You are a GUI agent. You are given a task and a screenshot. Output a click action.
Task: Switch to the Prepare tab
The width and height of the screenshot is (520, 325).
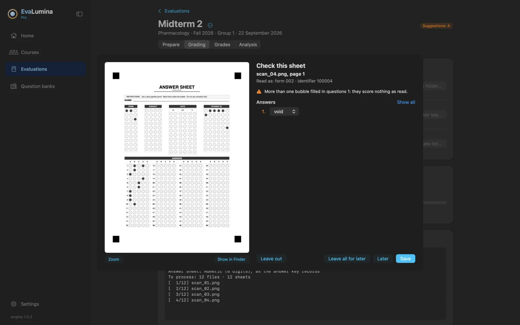point(171,45)
